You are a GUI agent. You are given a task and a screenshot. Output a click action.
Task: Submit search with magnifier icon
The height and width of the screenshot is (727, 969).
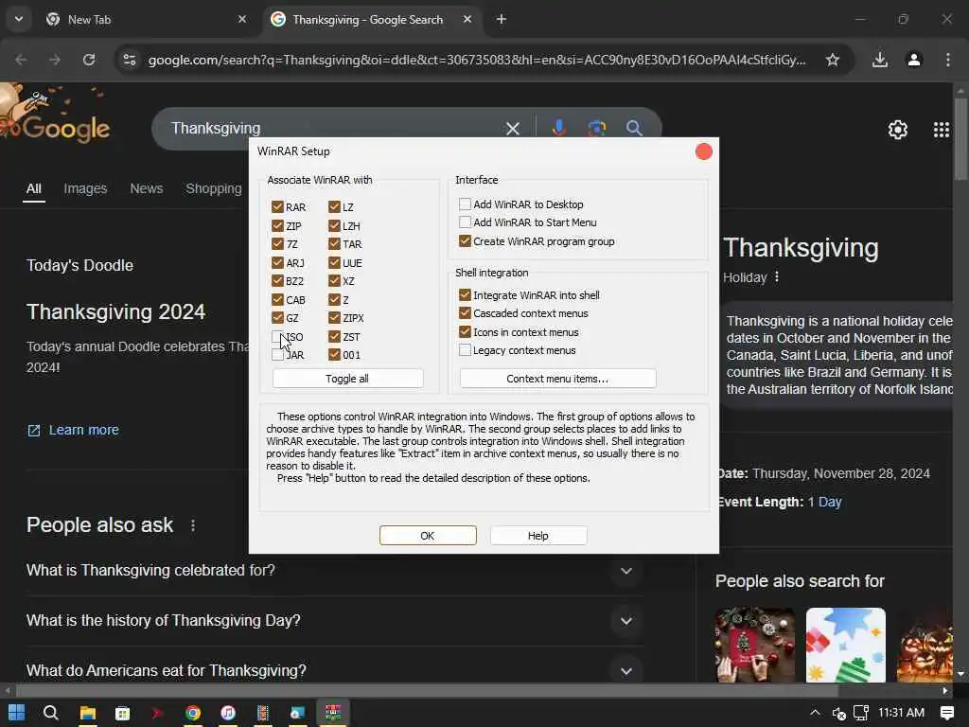tap(633, 128)
